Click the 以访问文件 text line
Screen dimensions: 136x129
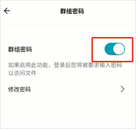coord(22,73)
